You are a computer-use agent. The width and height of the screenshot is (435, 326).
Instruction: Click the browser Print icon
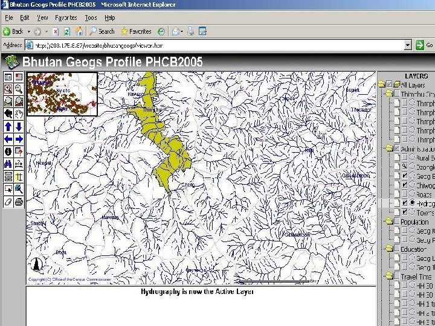click(x=190, y=31)
